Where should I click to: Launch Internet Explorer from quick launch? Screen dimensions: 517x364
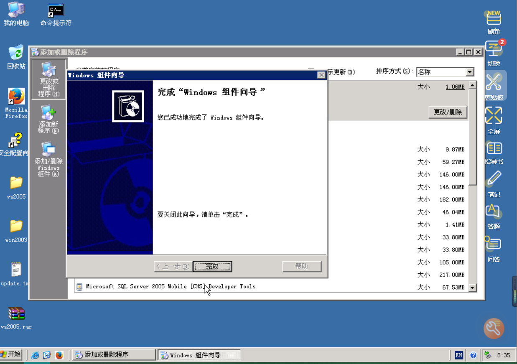pyautogui.click(x=36, y=355)
